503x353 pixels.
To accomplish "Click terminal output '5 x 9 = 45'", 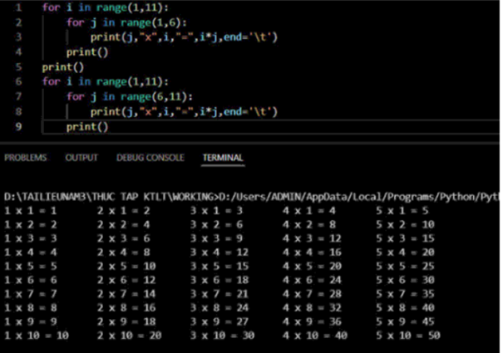I will [x=405, y=321].
